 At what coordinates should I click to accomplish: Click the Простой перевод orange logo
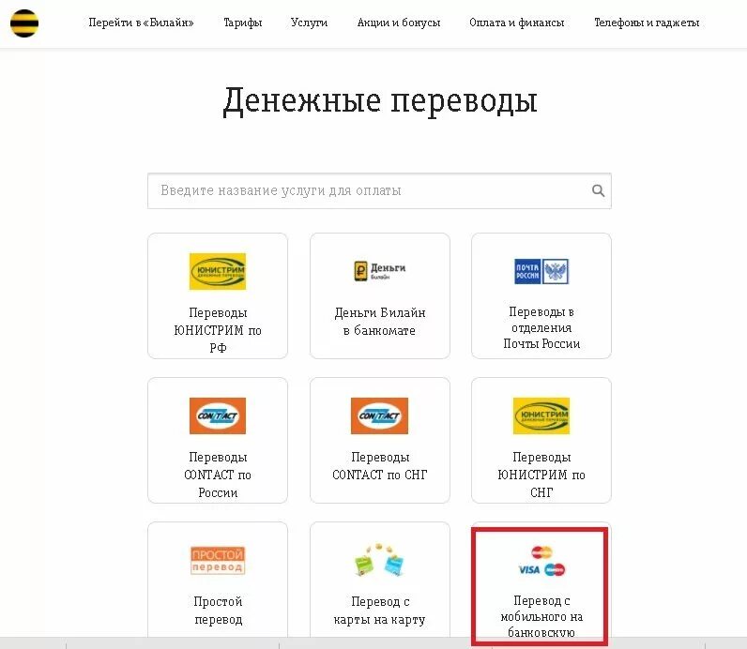pyautogui.click(x=218, y=561)
